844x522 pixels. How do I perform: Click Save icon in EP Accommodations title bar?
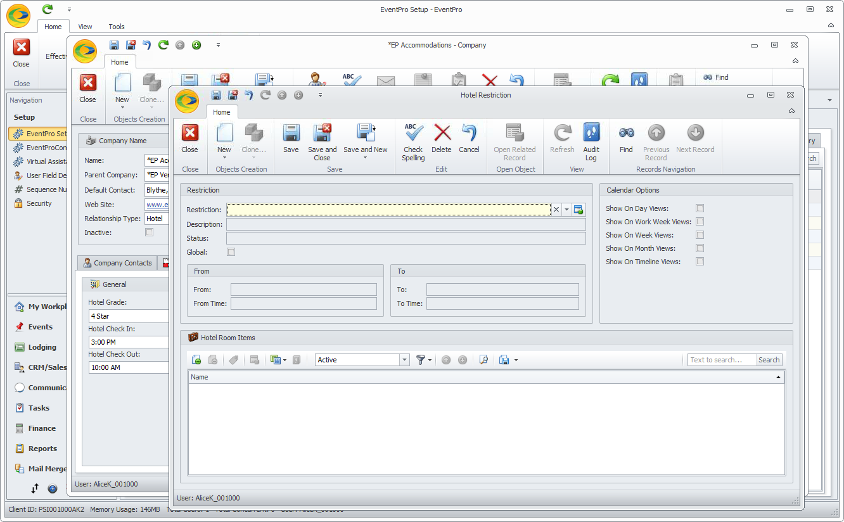(x=114, y=45)
